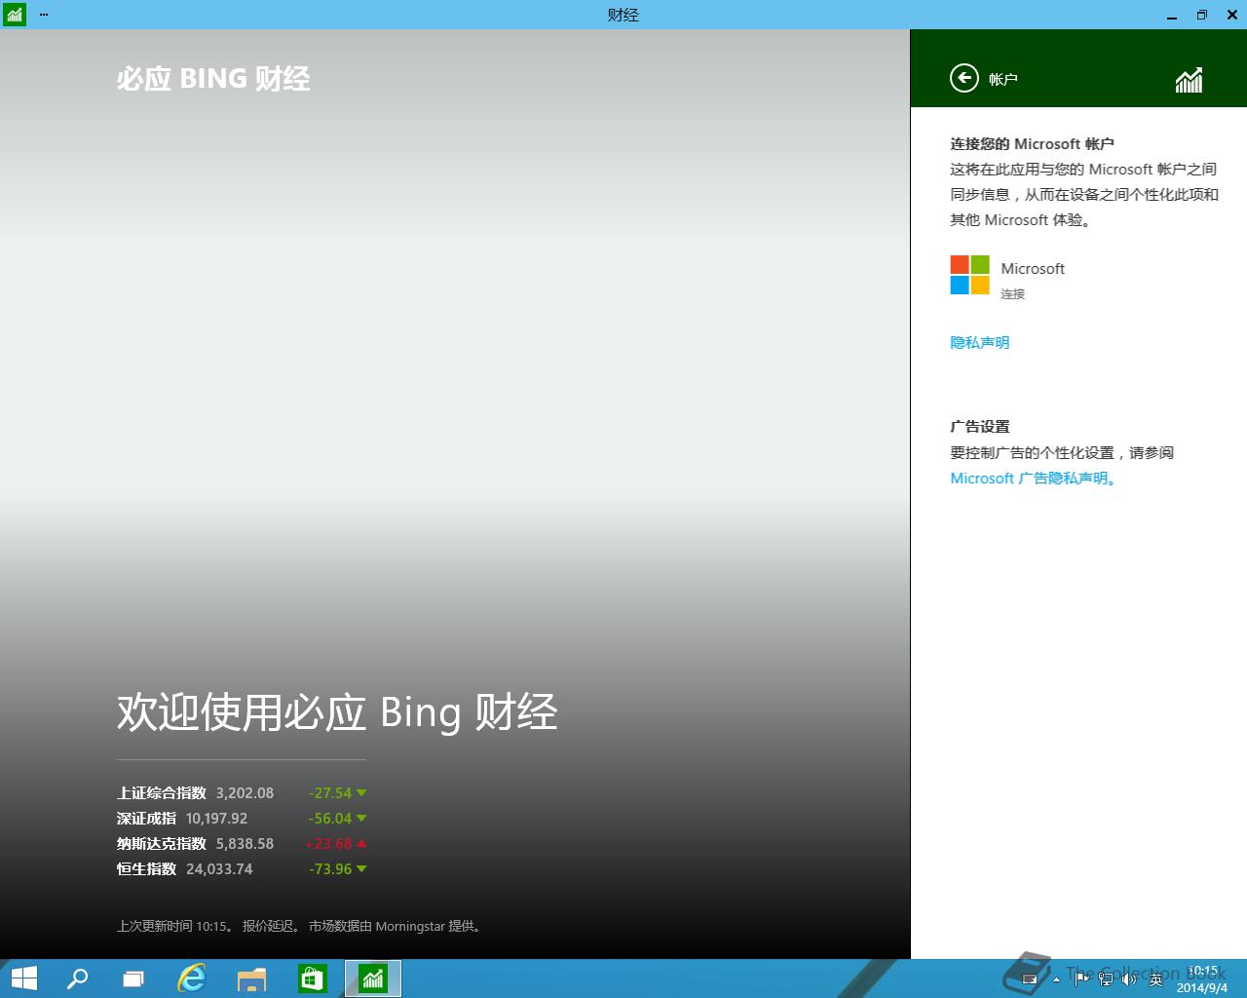Select the 深证成指 index row
The width and height of the screenshot is (1247, 998).
(242, 819)
